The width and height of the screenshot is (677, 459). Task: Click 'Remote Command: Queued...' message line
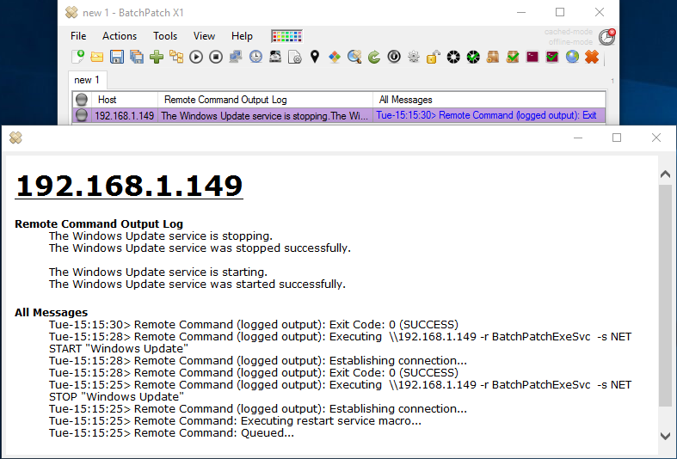pyautogui.click(x=171, y=433)
